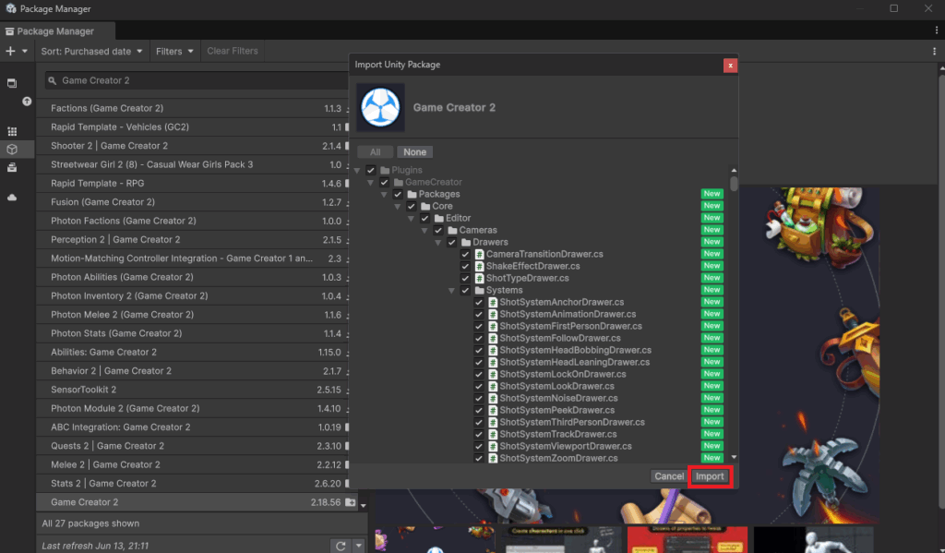Select Quests 2 | Game Creator 2 package
Image resolution: width=945 pixels, height=553 pixels.
[192, 446]
